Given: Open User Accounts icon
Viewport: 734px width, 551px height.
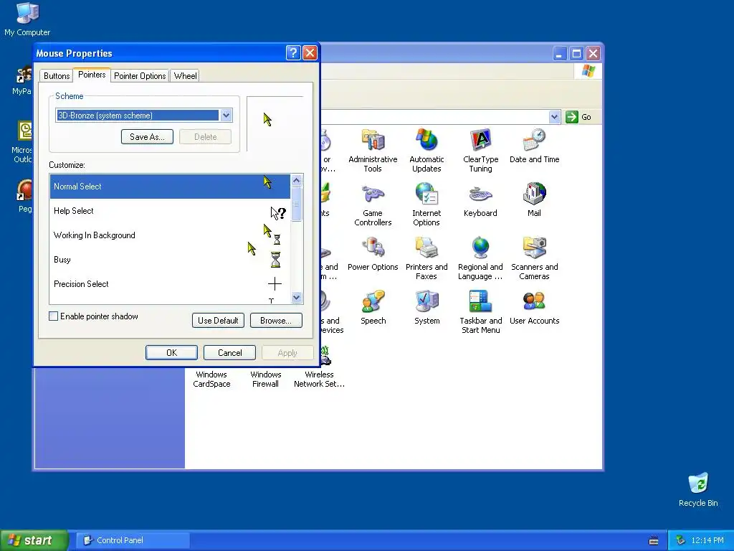Looking at the screenshot, I should (x=534, y=307).
